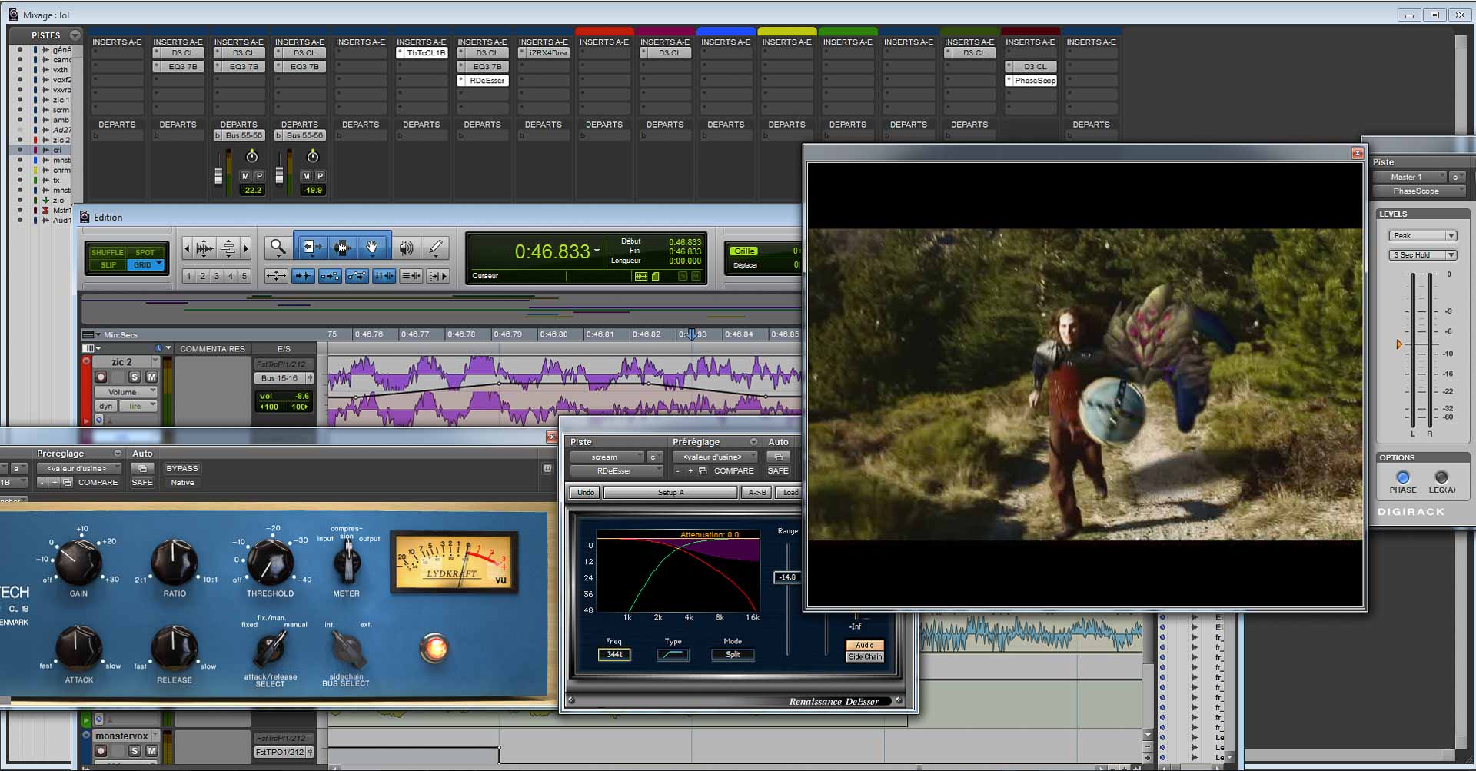Select the Scrubber speaker tool
Viewport: 1476px width, 771px height.
point(406,248)
